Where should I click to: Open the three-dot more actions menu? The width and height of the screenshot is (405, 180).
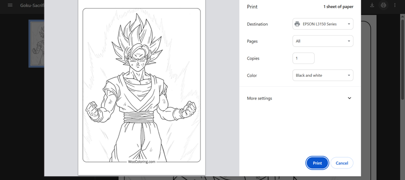(x=395, y=5)
